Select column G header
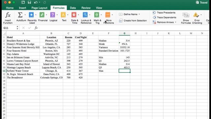Viewport: 211px width, 119px height. click(x=125, y=33)
